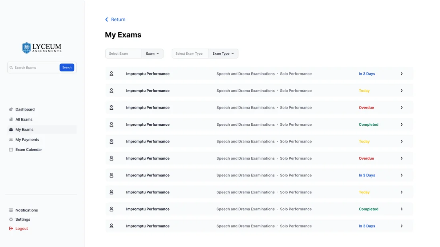Click the Return link
This screenshot has height=247, width=440.
click(x=115, y=19)
